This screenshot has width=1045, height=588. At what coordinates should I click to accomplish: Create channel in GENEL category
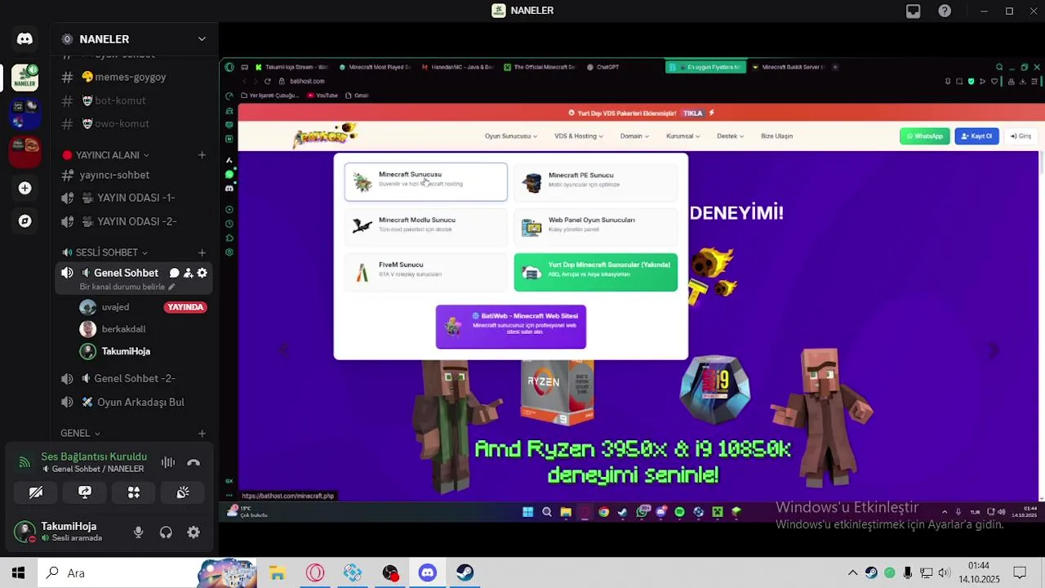click(202, 433)
